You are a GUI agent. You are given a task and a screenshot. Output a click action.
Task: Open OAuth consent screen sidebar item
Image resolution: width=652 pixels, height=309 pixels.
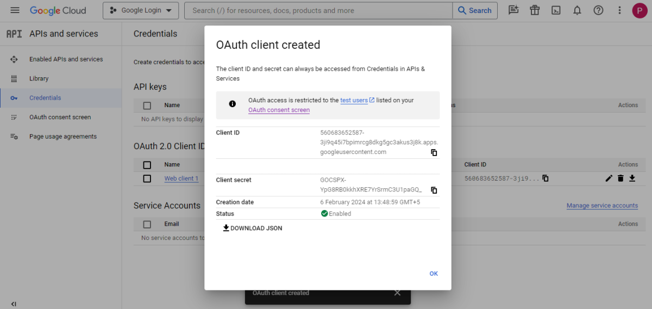coord(61,118)
